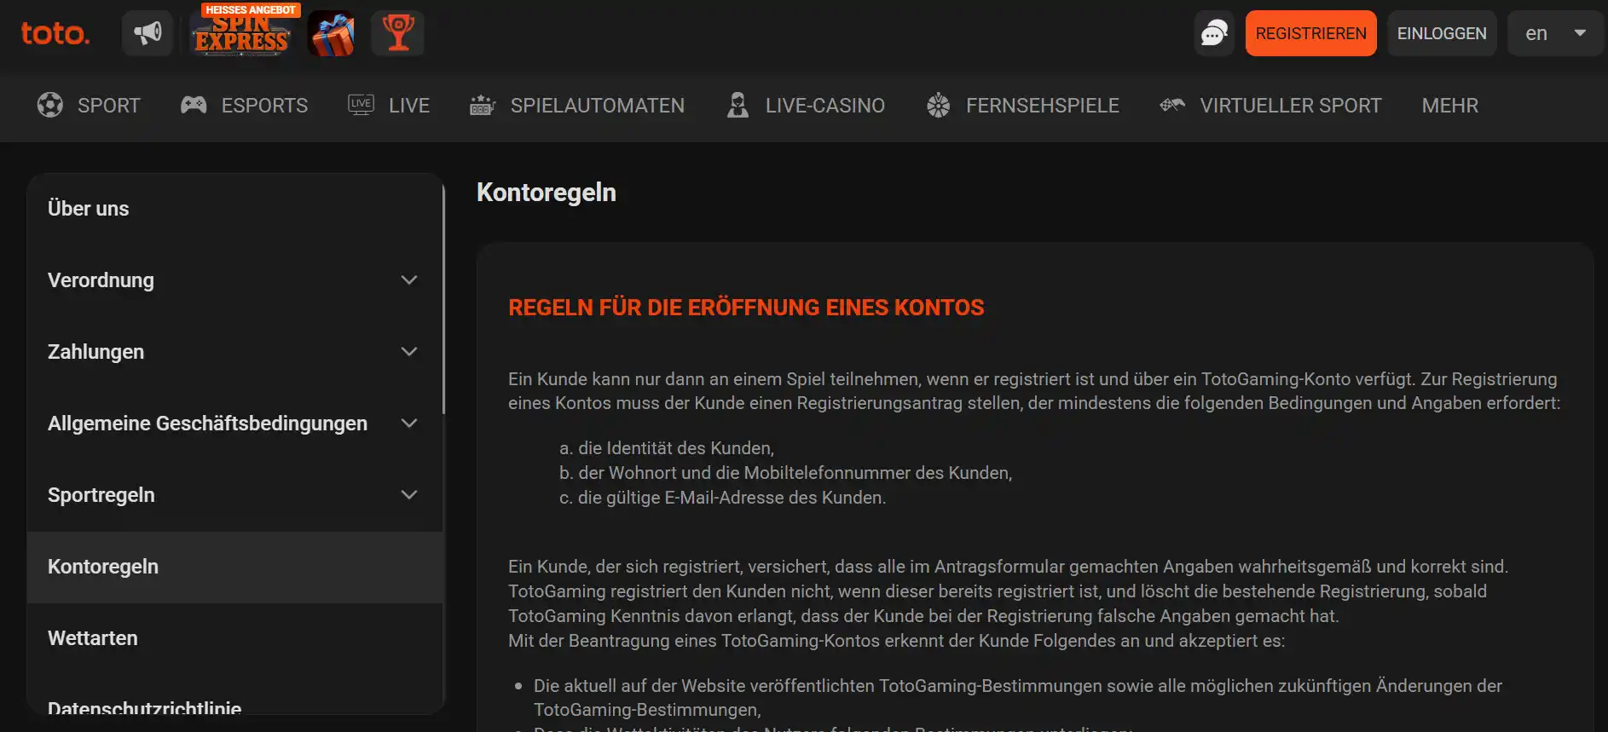
Task: Click the Spielautomaten slot machine icon
Action: [x=483, y=105]
